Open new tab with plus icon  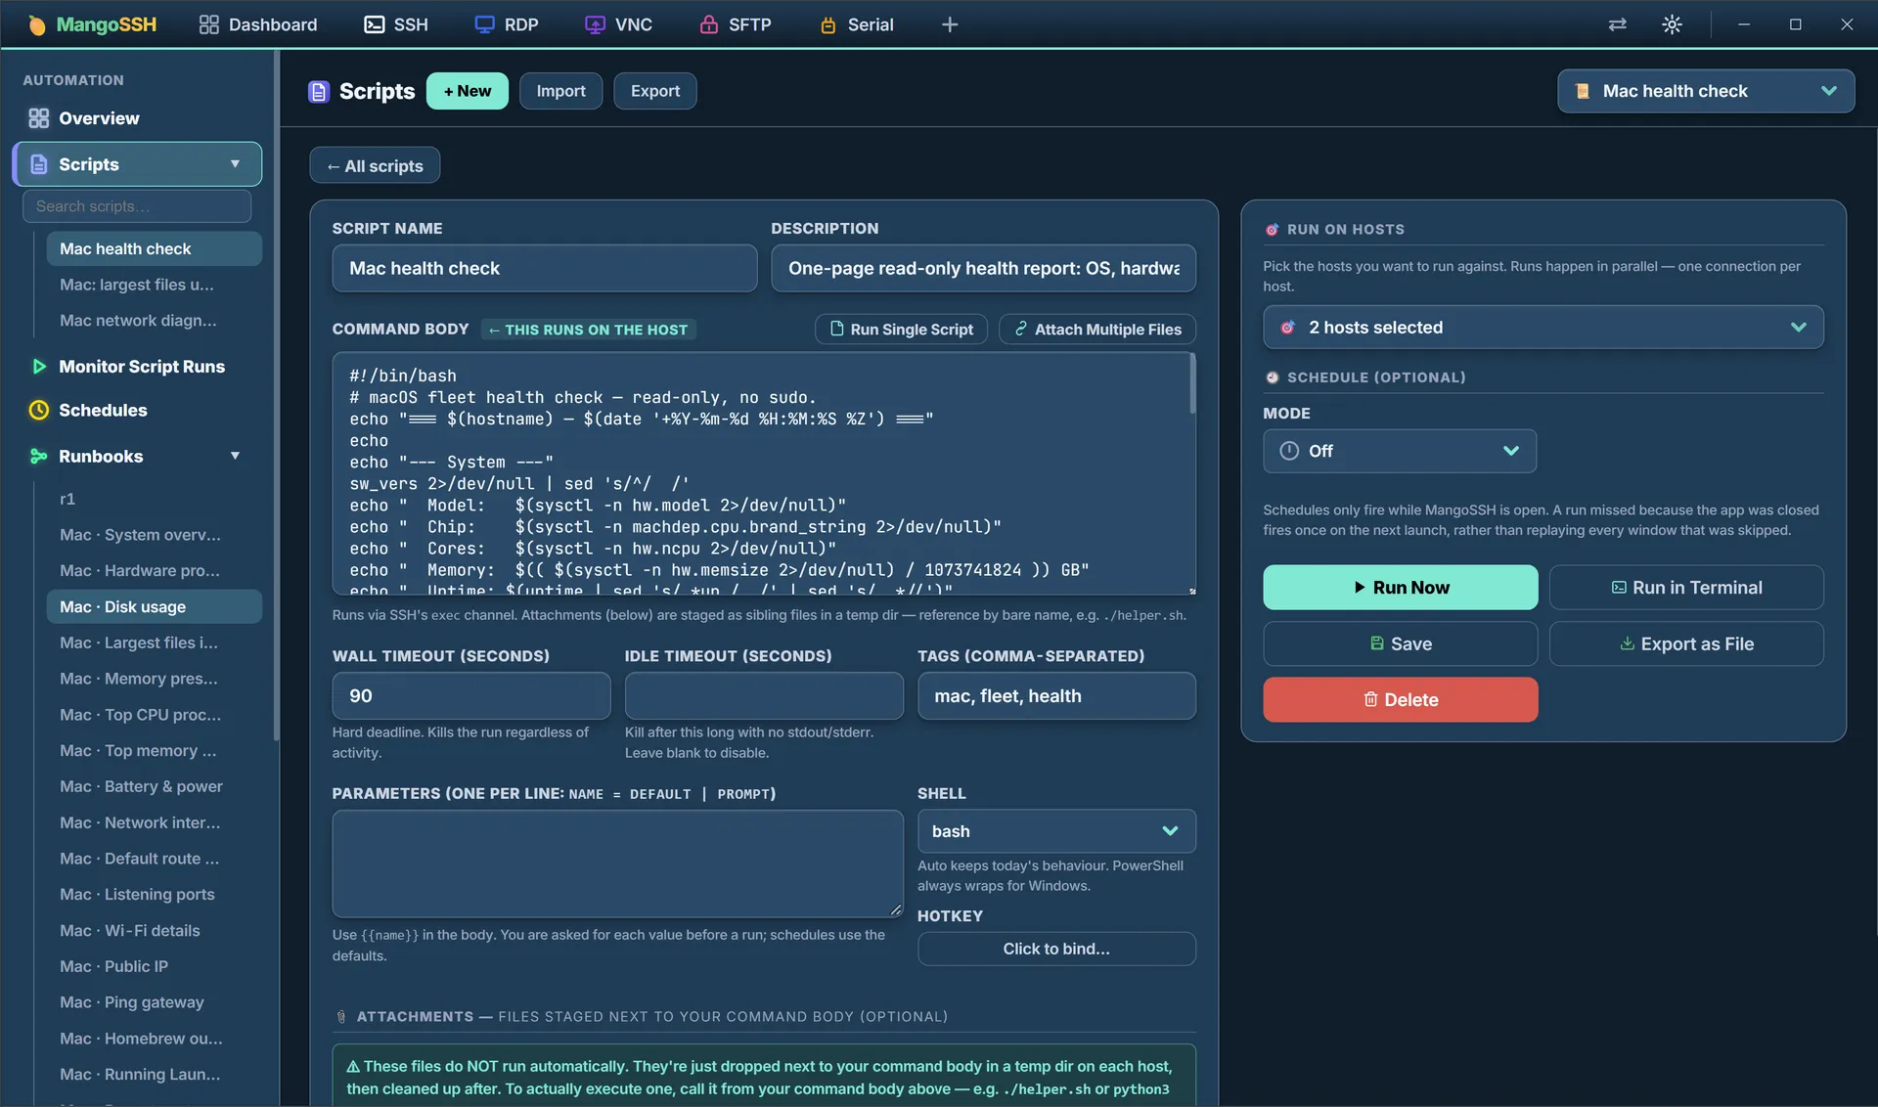coord(949,24)
